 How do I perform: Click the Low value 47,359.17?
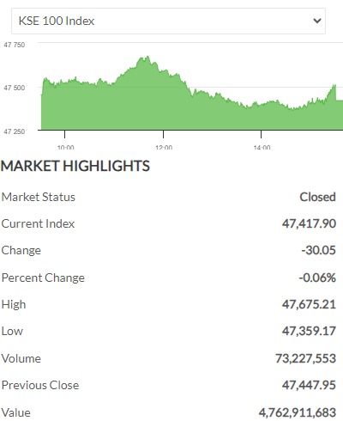click(x=309, y=331)
